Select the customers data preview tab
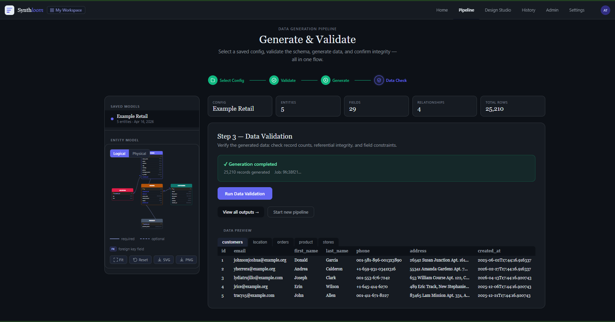The width and height of the screenshot is (615, 322). pyautogui.click(x=233, y=242)
